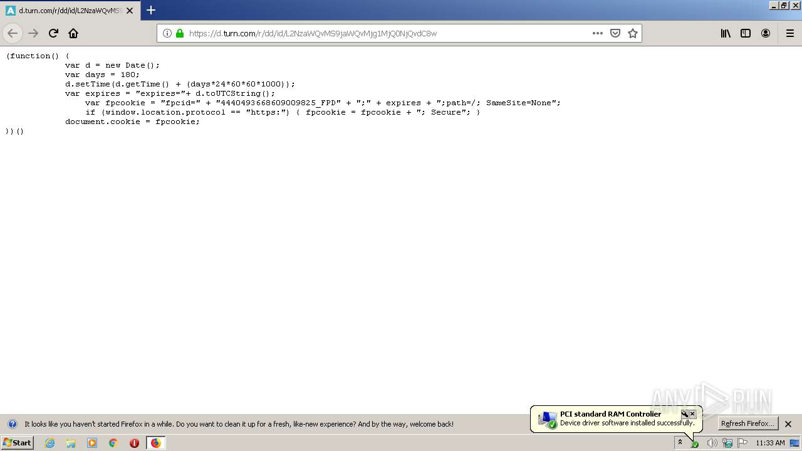Click the clock showing 11:33 AM

click(770, 443)
